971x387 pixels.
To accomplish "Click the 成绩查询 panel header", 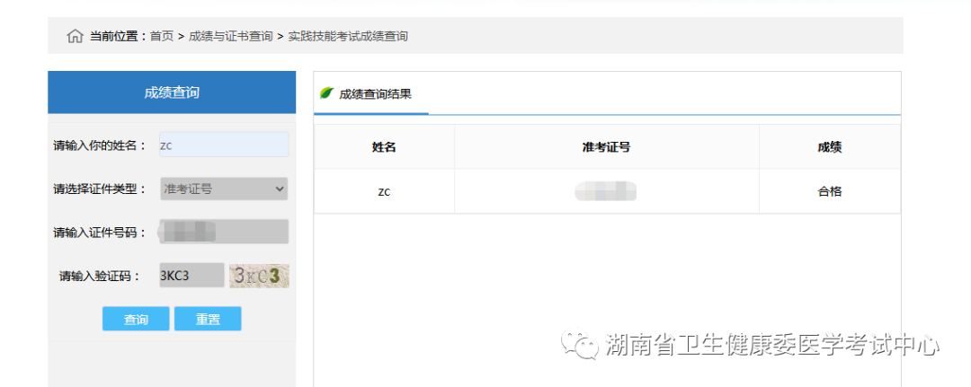I will pyautogui.click(x=172, y=92).
